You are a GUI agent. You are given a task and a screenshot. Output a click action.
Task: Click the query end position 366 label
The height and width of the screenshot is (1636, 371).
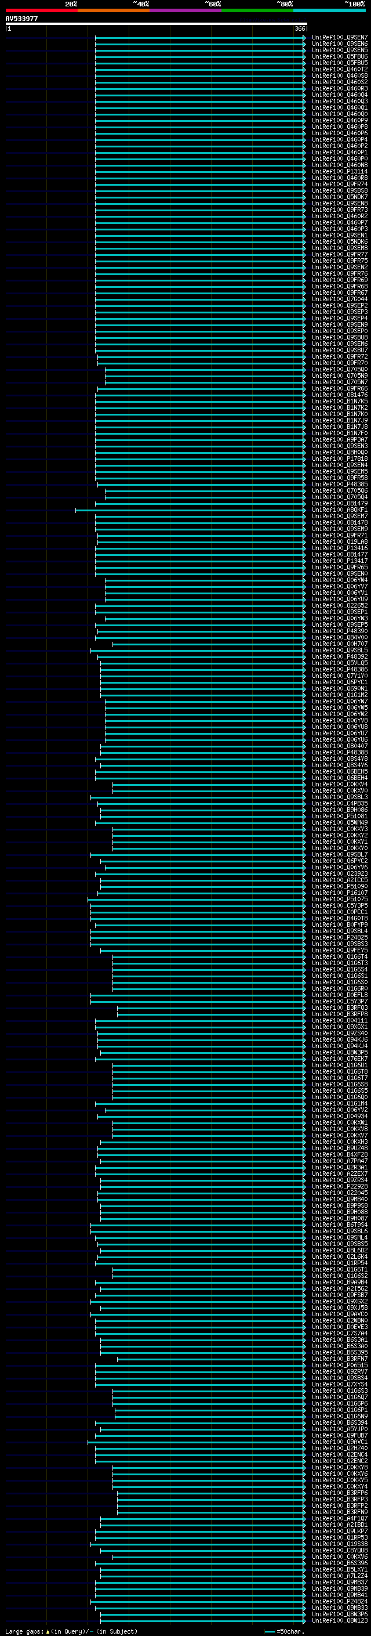300,28
